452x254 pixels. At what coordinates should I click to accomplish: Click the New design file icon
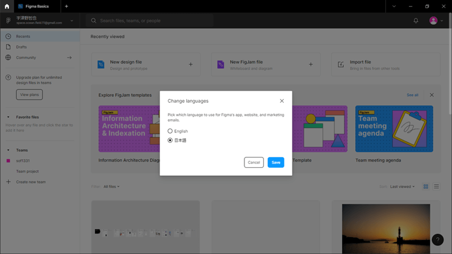(x=101, y=64)
